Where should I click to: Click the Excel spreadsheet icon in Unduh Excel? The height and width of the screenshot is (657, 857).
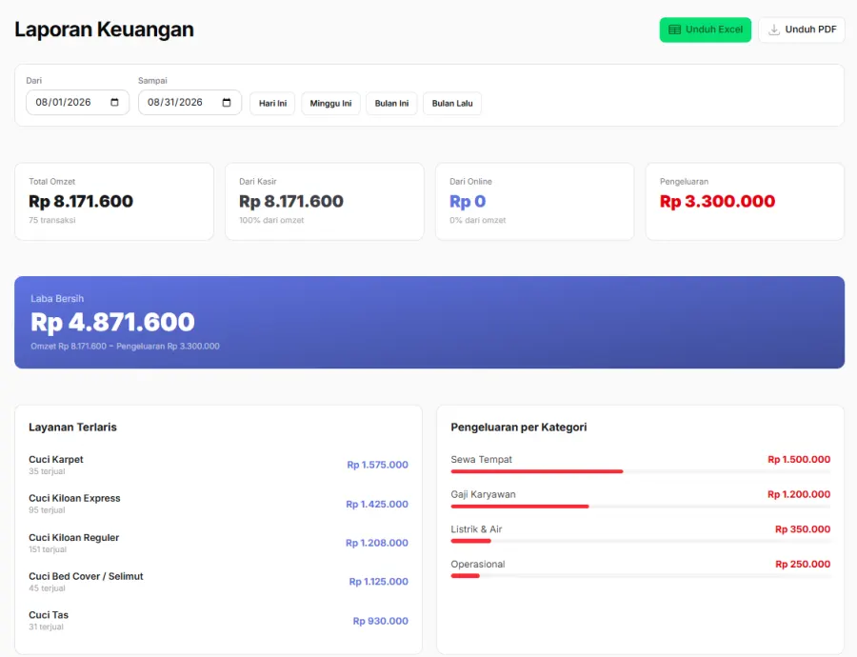(675, 30)
